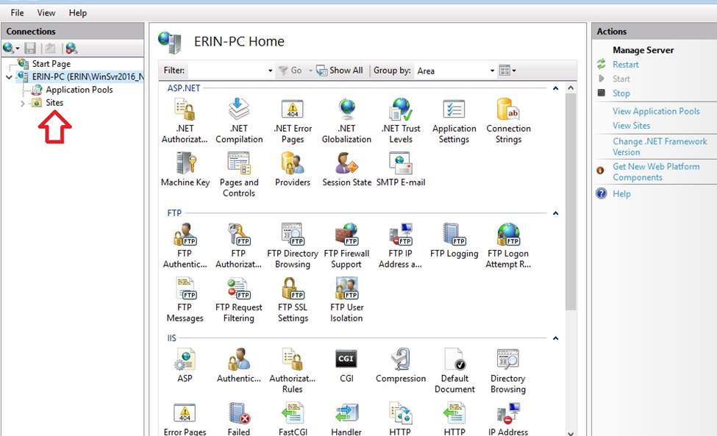Open .NET Compilation settings
The width and height of the screenshot is (717, 436).
click(239, 121)
